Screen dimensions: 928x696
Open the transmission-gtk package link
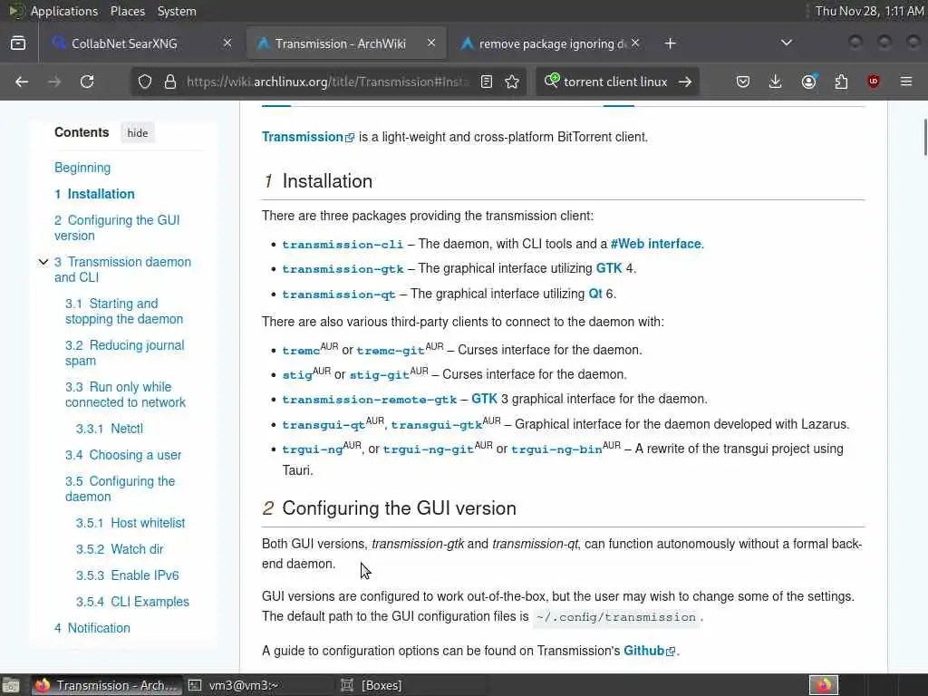[x=343, y=269]
